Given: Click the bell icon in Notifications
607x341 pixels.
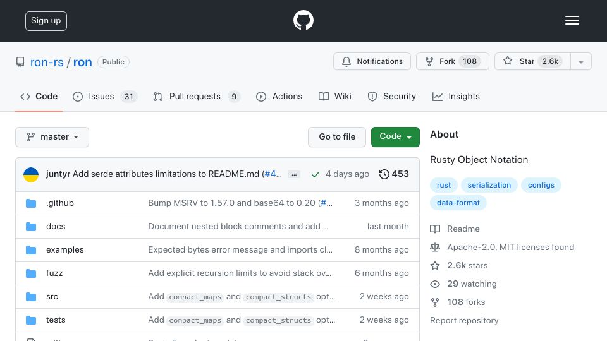Looking at the screenshot, I should click(346, 61).
